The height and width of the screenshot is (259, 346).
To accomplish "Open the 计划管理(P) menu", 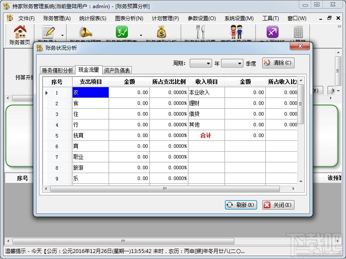I will pyautogui.click(x=165, y=18).
